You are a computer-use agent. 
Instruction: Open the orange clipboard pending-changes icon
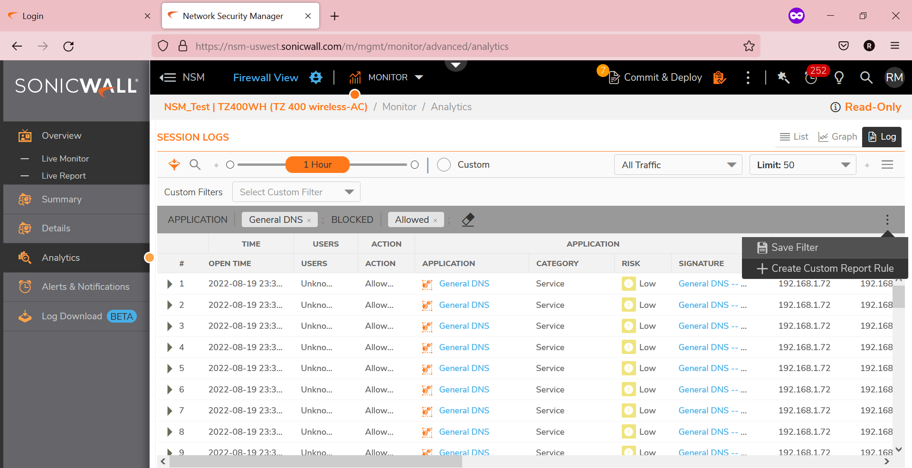[720, 77]
